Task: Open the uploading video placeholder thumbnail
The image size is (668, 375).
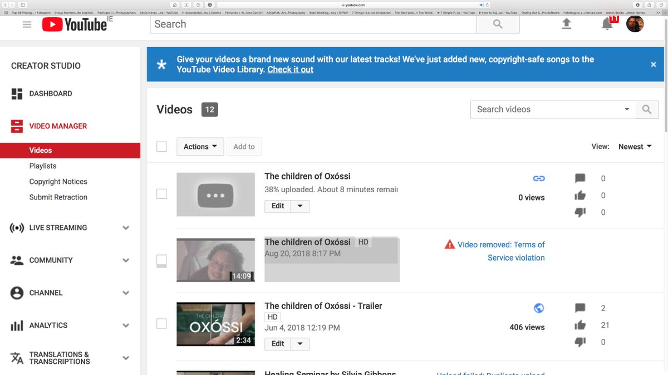Action: [x=216, y=194]
